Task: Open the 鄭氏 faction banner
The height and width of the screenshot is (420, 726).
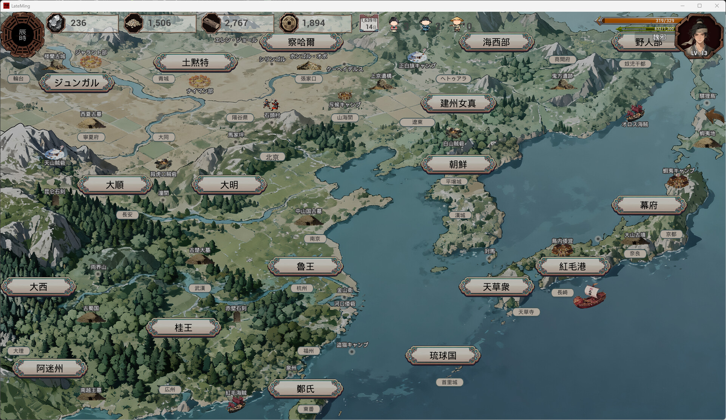Action: click(306, 389)
